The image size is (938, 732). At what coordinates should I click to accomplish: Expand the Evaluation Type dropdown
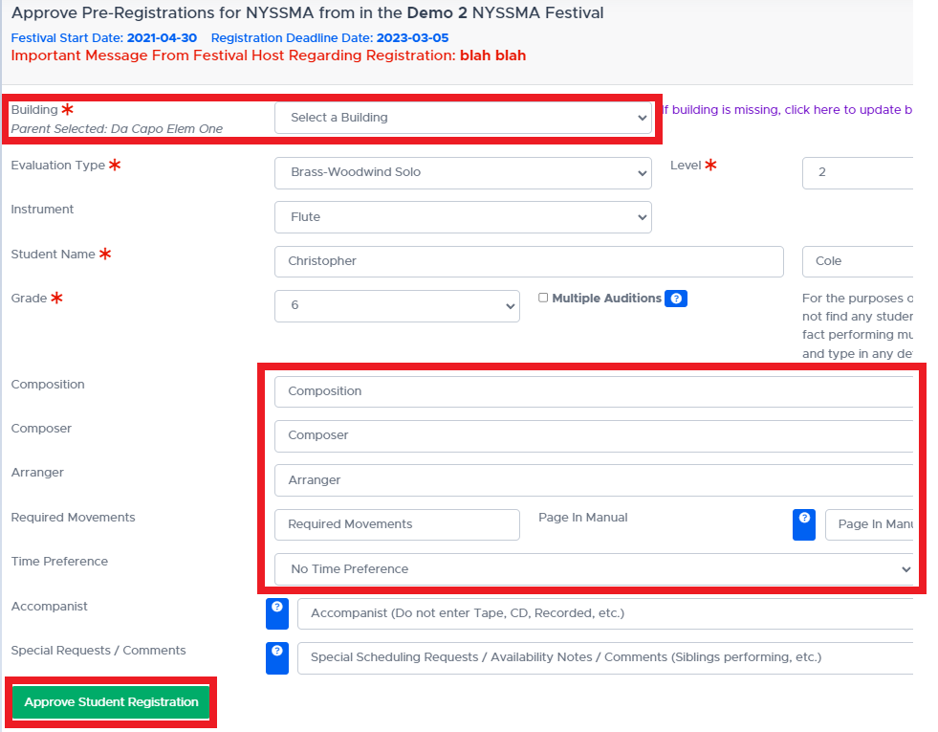point(463,172)
